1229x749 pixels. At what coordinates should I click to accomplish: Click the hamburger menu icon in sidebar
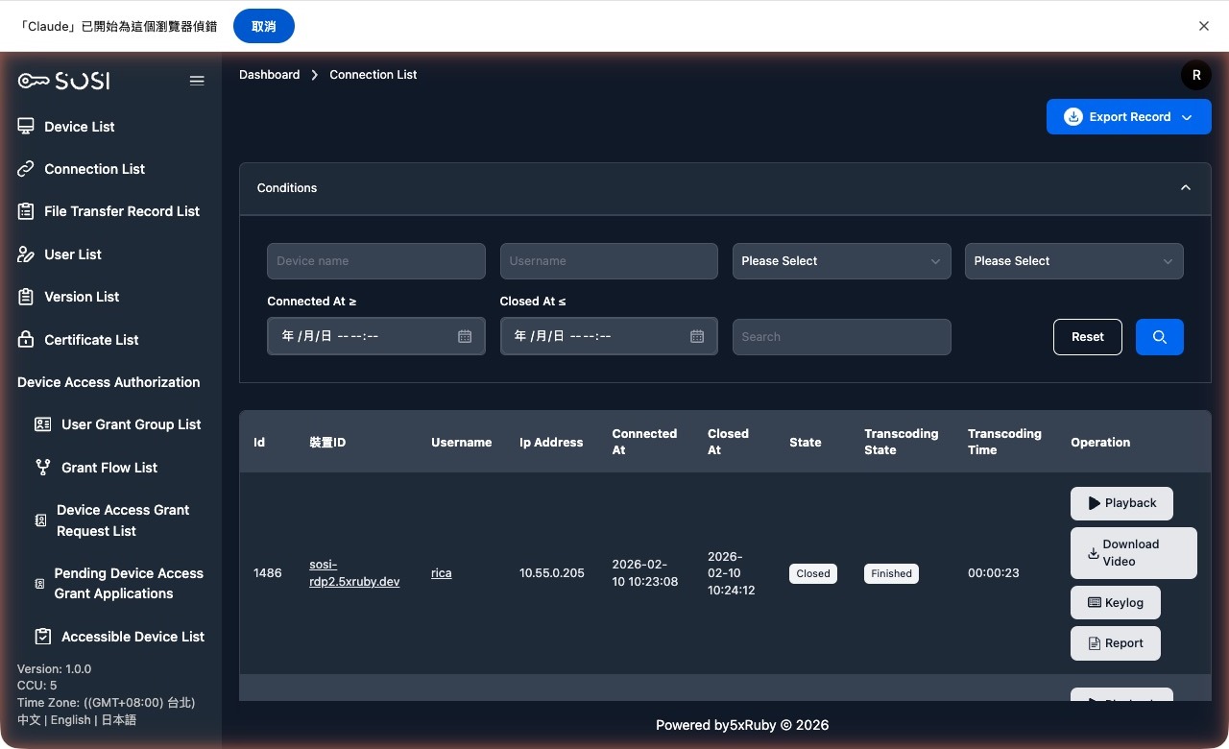[197, 81]
